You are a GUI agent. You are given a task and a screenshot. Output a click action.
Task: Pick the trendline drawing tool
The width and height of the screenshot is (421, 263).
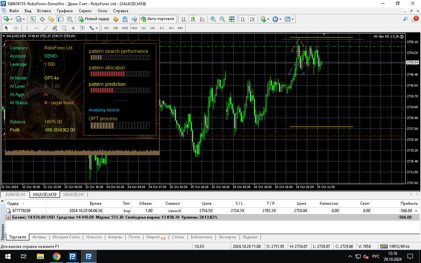[46, 28]
